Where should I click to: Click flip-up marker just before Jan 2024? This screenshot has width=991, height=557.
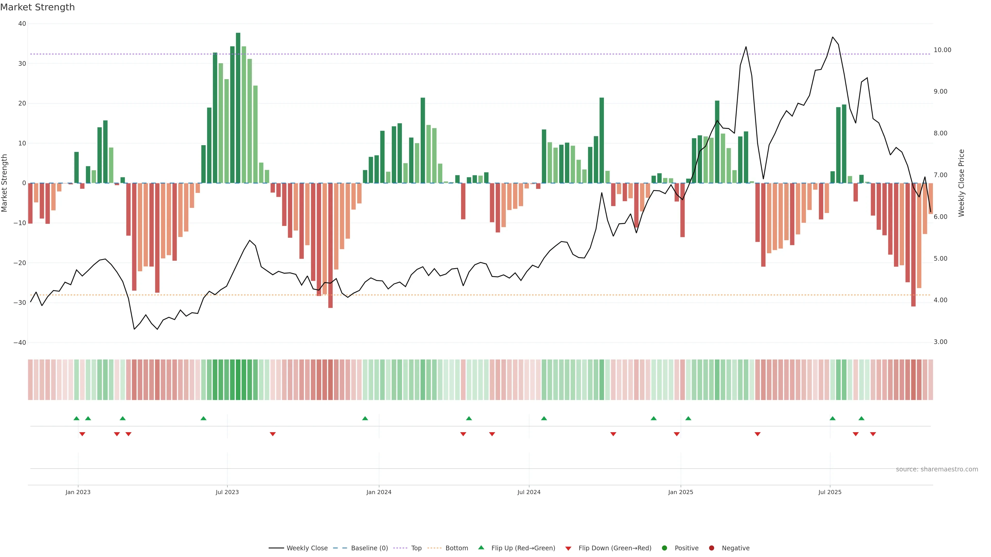click(x=365, y=418)
